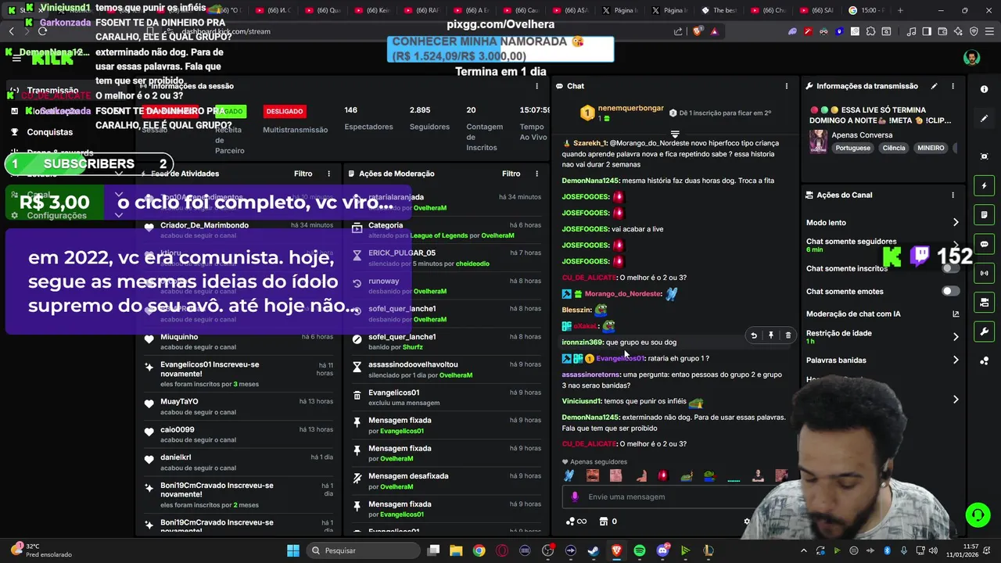The image size is (1001, 563).
Task: Select the red siren emote
Action: click(x=663, y=475)
